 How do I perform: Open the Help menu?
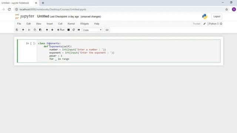coord(97,24)
